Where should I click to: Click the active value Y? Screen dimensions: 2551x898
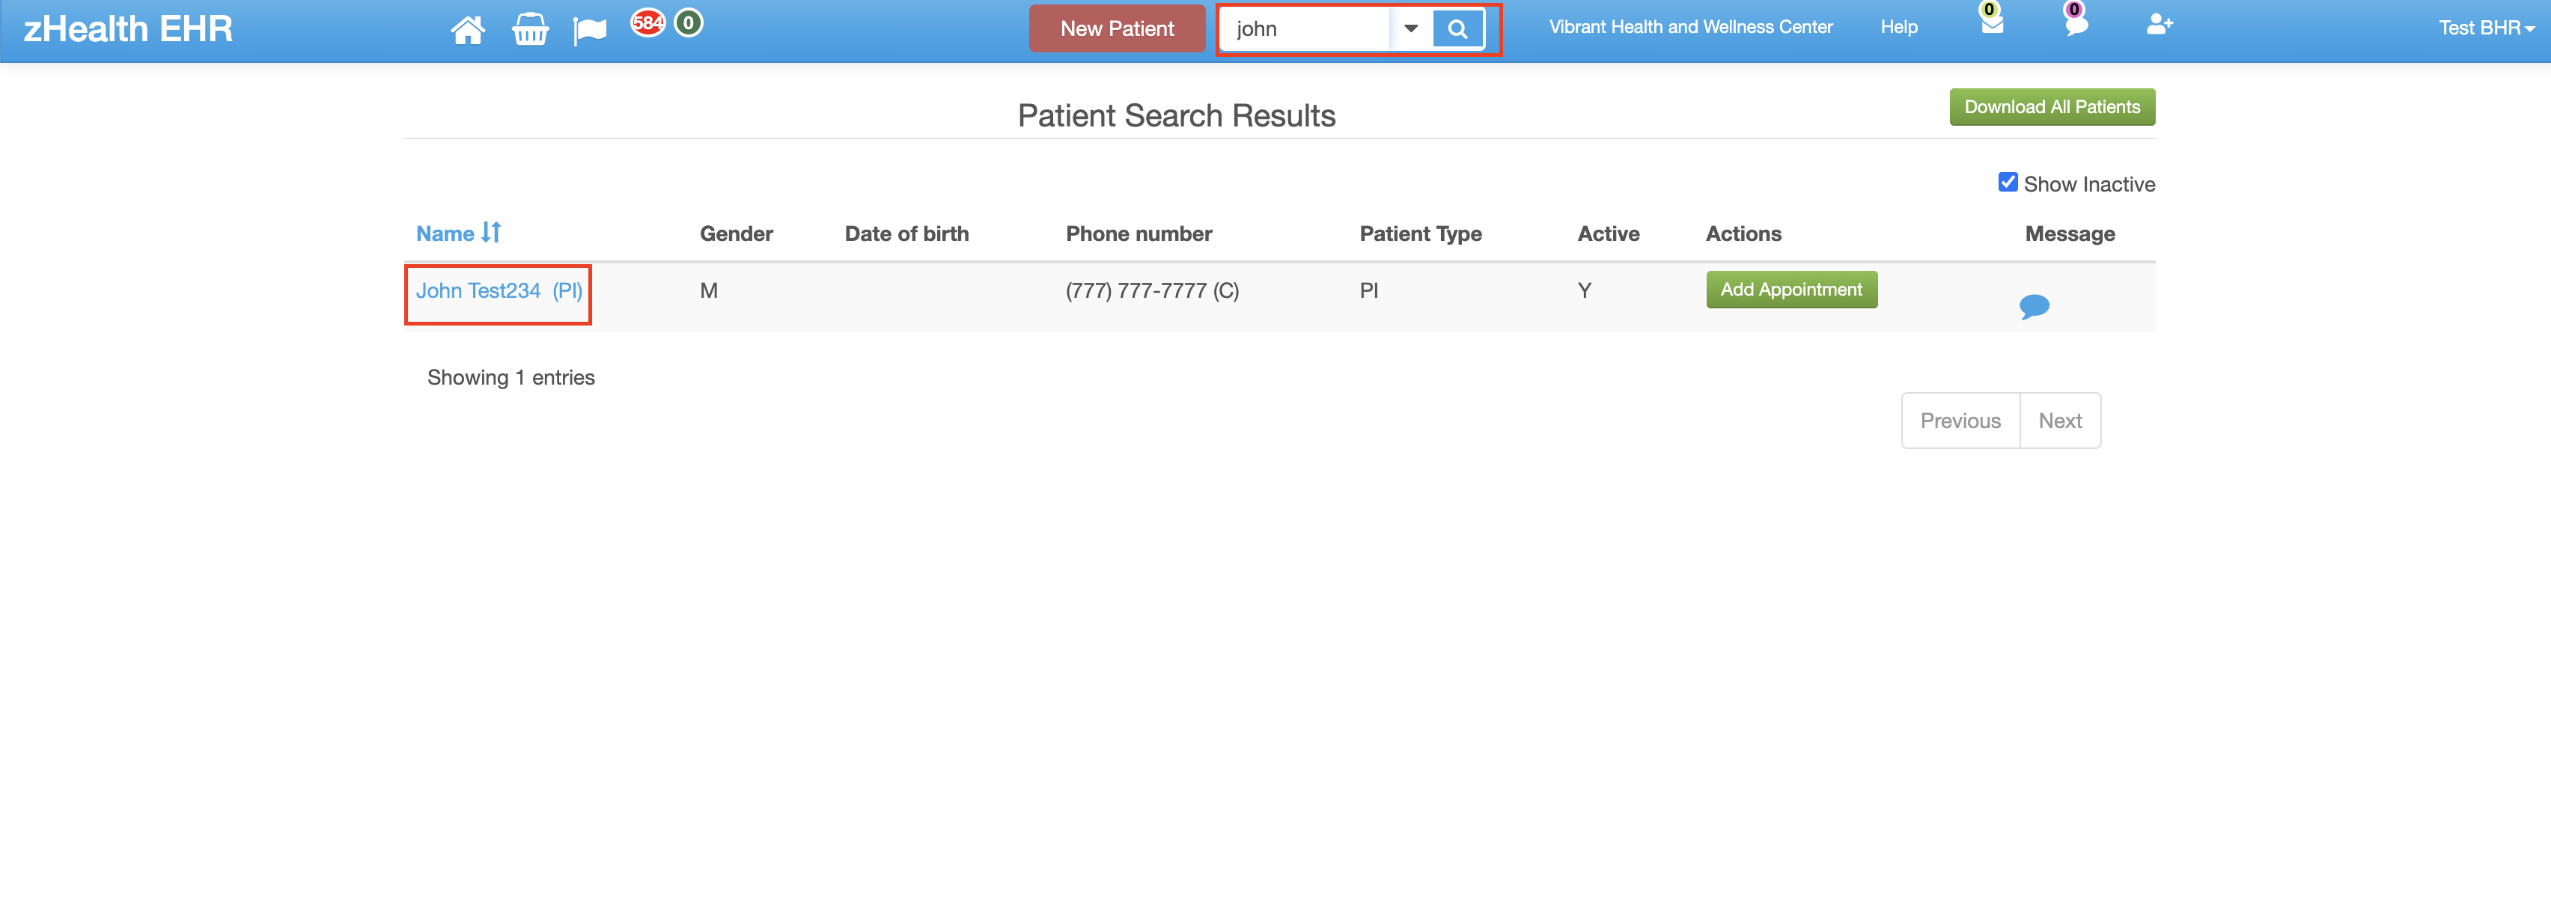click(x=1585, y=291)
